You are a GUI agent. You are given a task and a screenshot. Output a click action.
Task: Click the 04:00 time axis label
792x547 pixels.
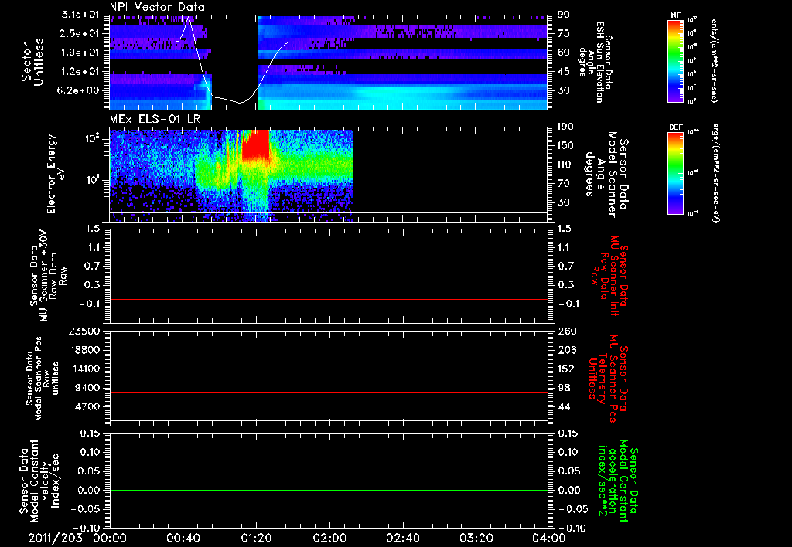coord(549,538)
